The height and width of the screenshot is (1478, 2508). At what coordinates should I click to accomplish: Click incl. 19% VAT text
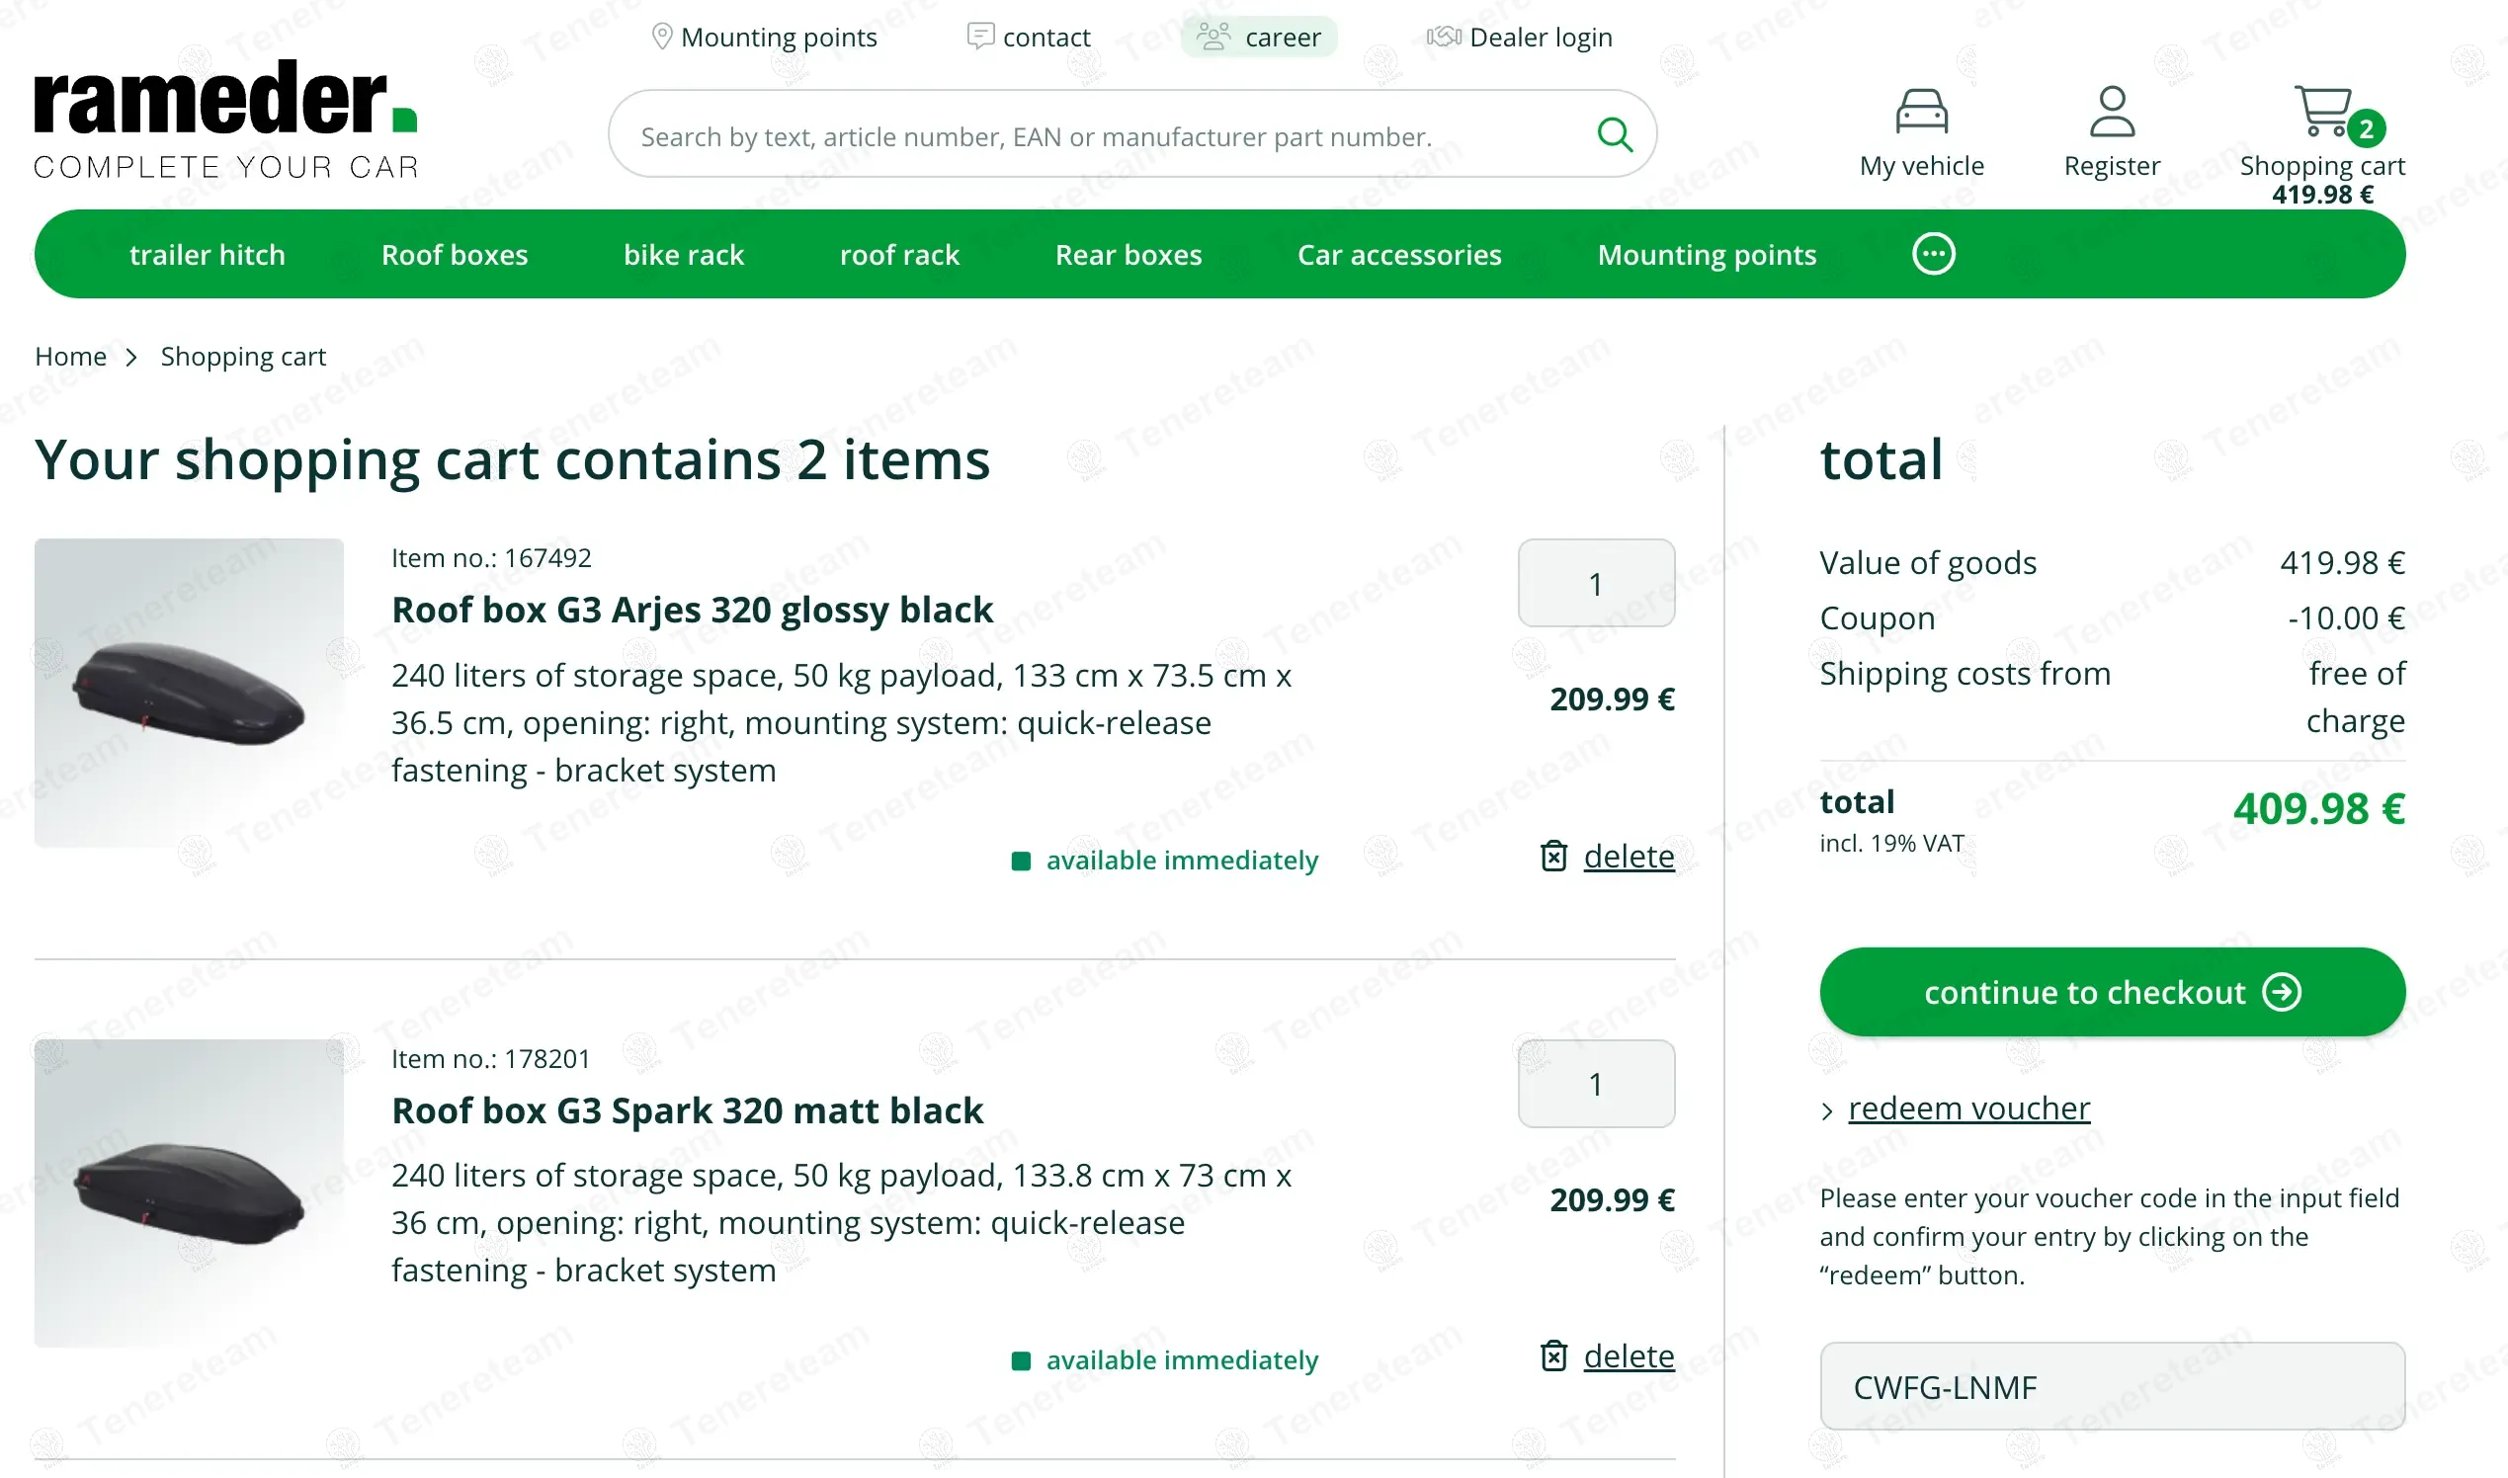click(1890, 843)
